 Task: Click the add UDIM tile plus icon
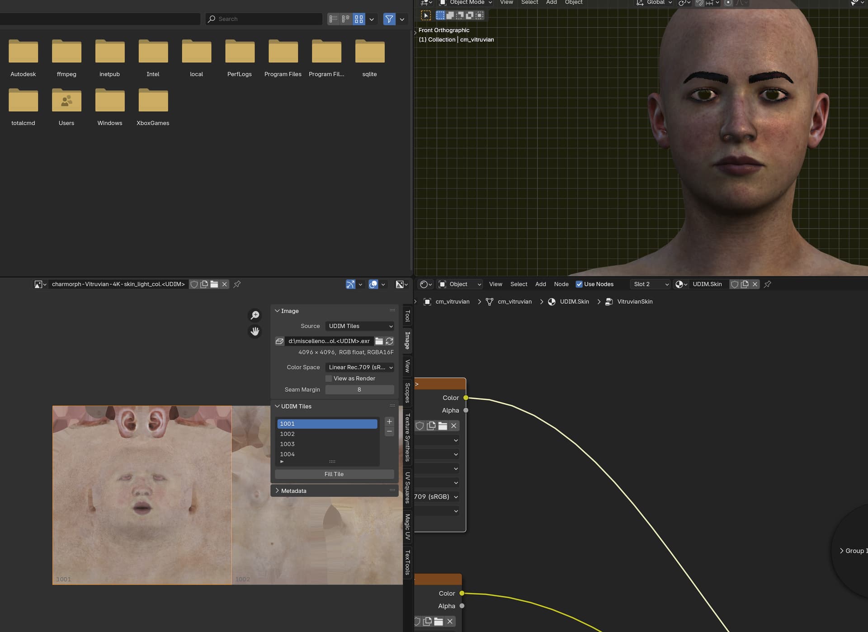(389, 422)
